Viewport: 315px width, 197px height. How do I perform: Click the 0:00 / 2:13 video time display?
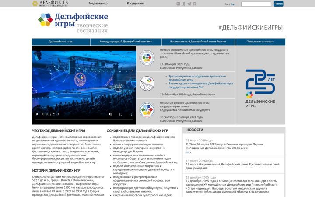[x=51, y=114]
